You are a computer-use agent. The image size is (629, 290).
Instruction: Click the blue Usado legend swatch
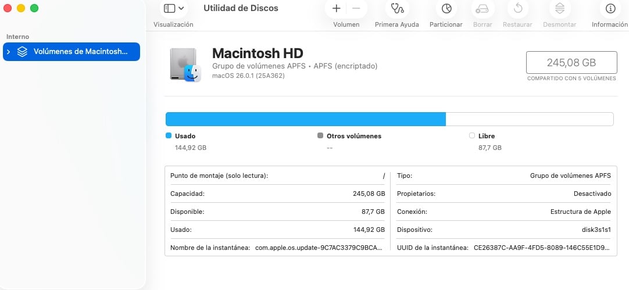click(169, 136)
